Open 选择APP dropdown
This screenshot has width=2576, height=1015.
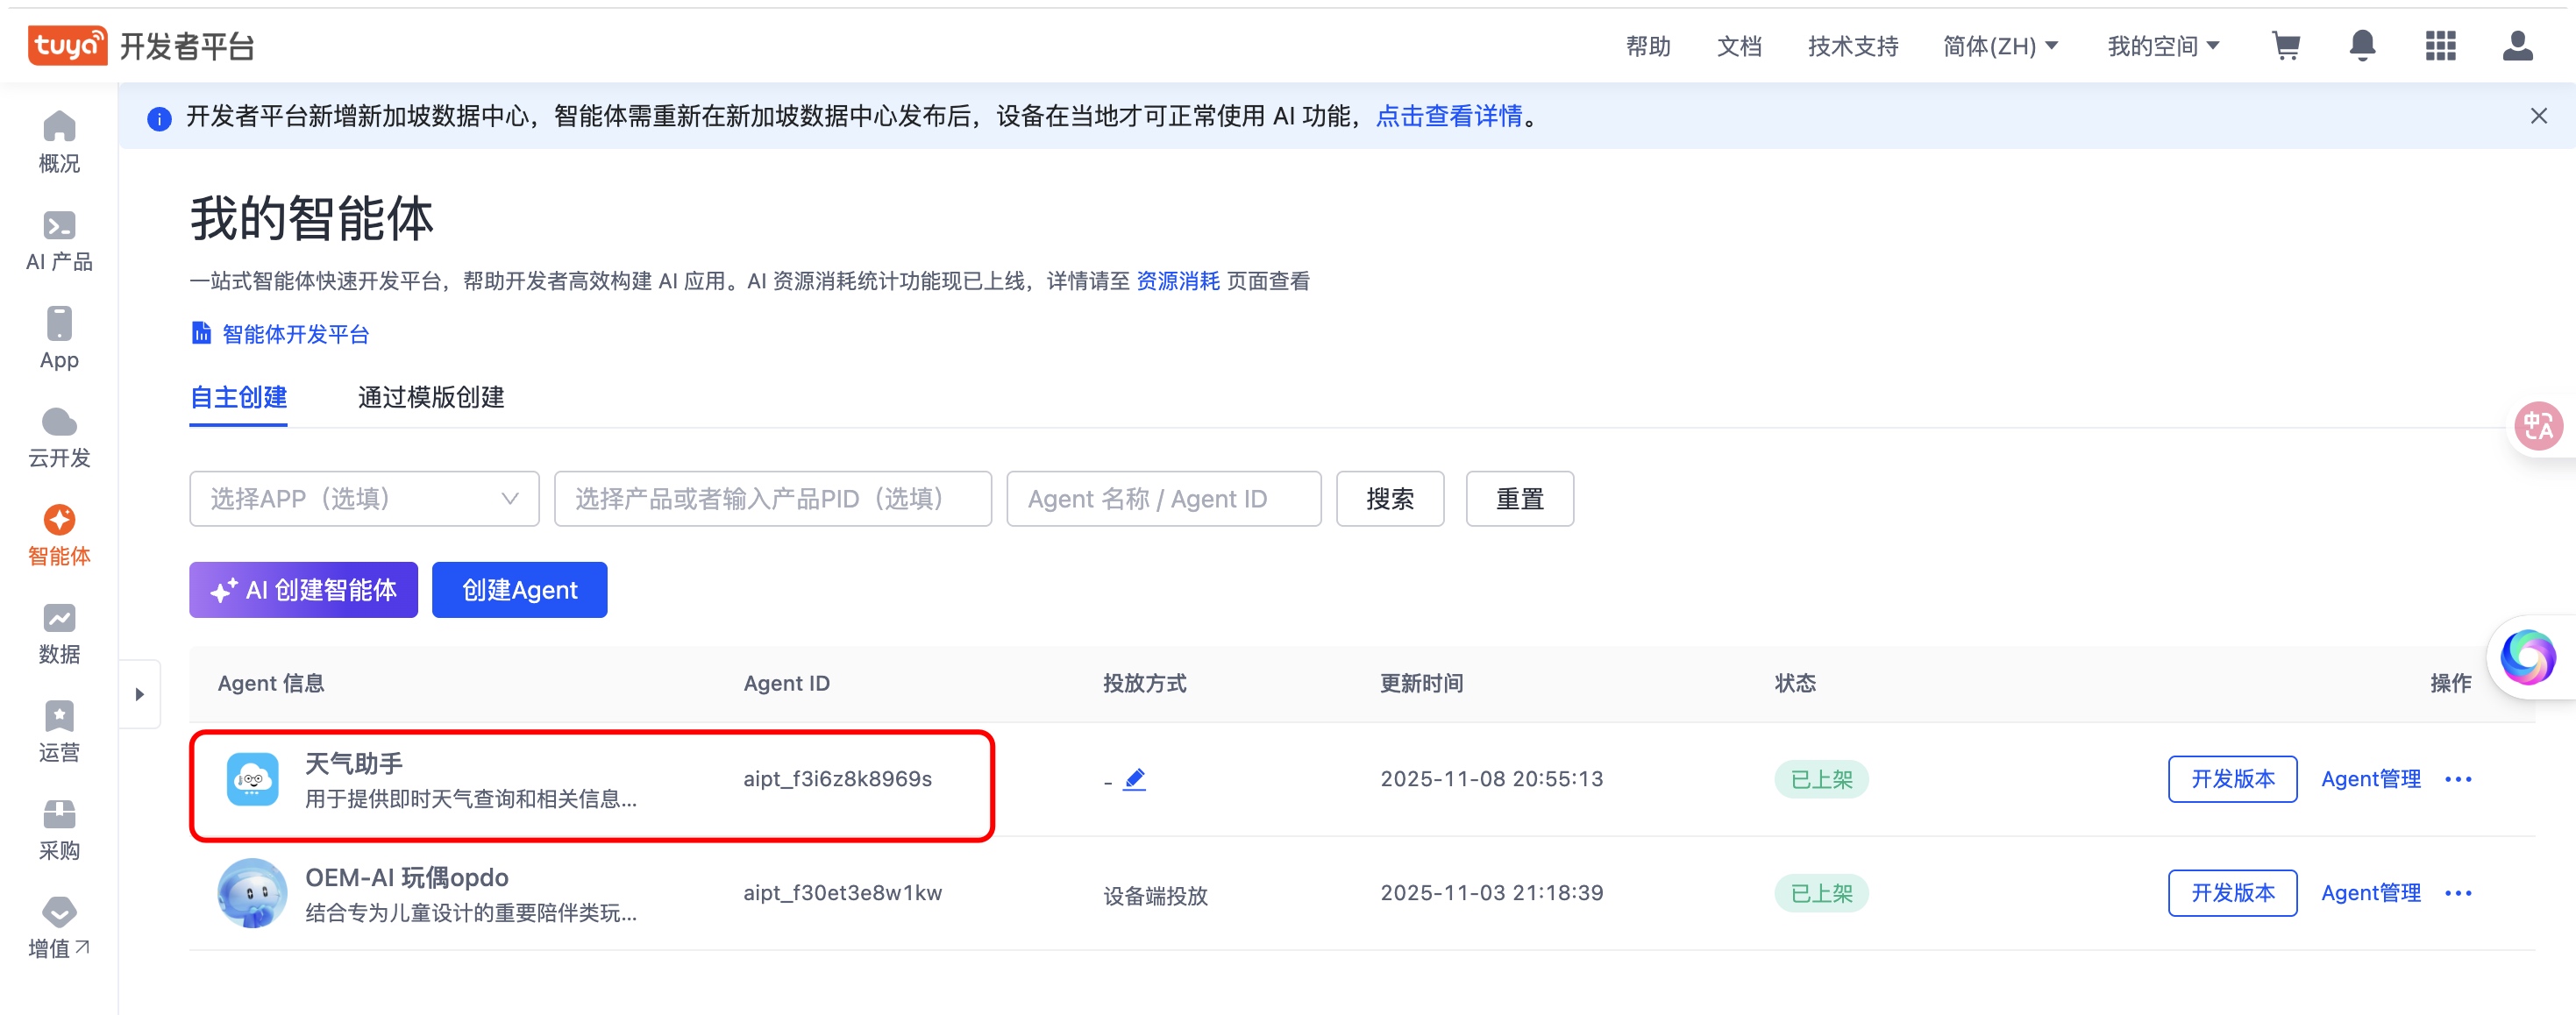pos(364,499)
